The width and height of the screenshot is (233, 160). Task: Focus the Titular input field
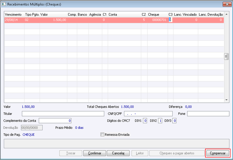tap(63, 114)
